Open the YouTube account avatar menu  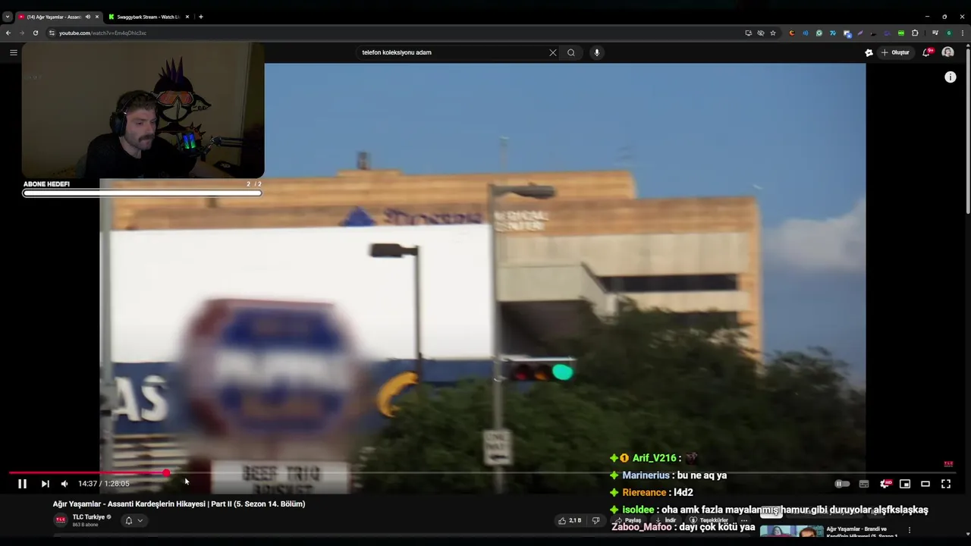947,52
